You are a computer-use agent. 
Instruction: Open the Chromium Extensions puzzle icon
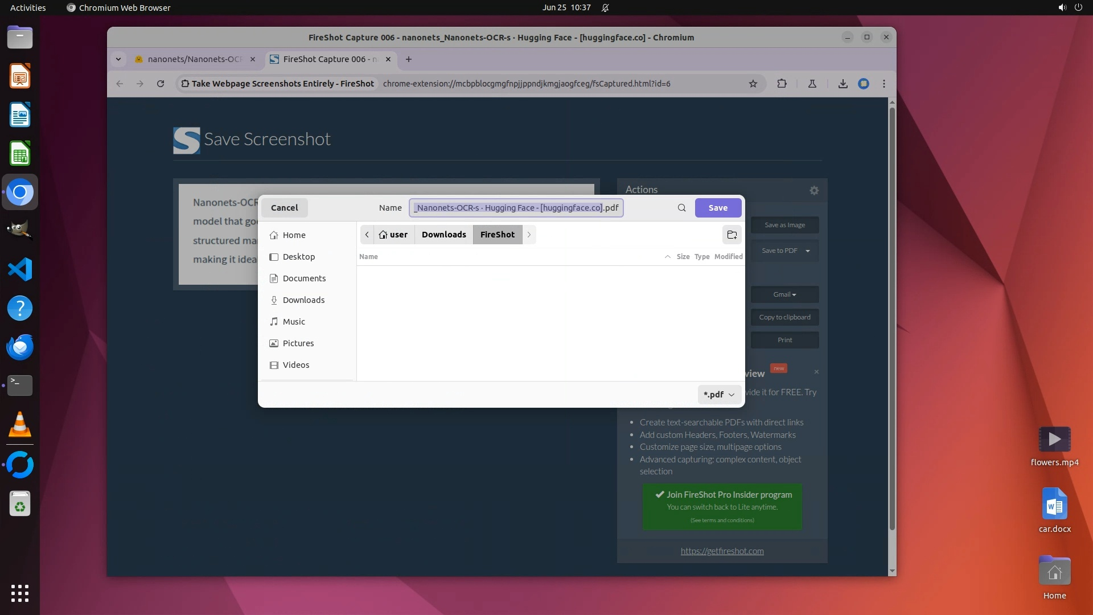pos(782,84)
